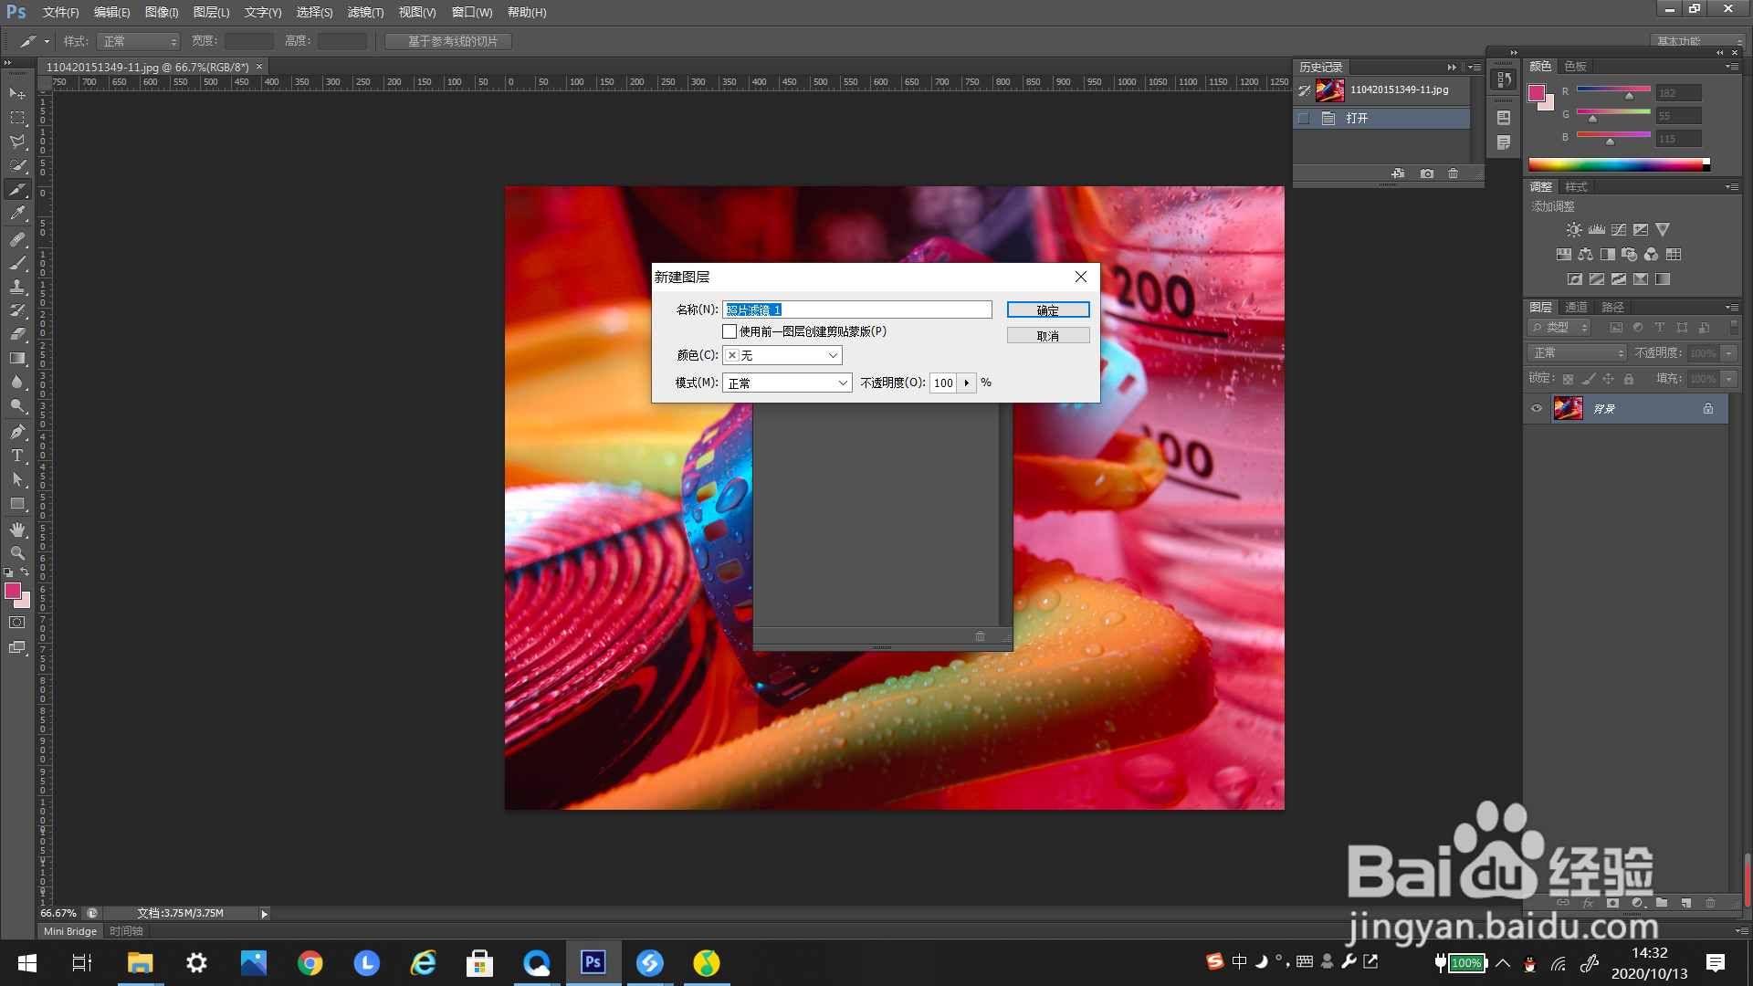Open the 颜色 color dropdown in dialog
The image size is (1753, 986).
pyautogui.click(x=782, y=355)
